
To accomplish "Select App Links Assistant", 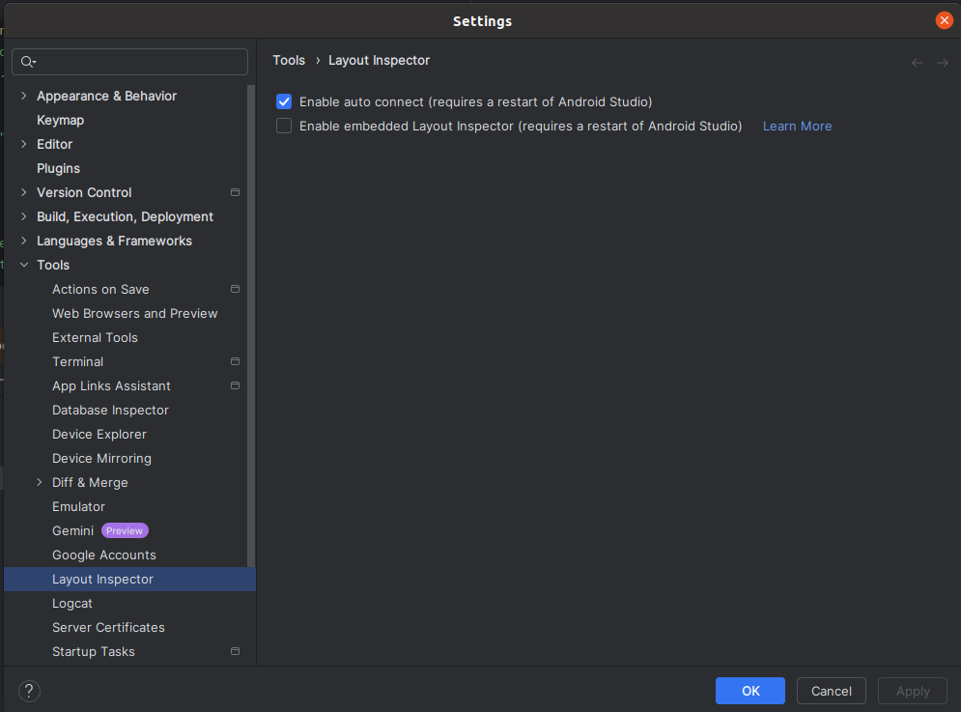I will click(x=111, y=385).
